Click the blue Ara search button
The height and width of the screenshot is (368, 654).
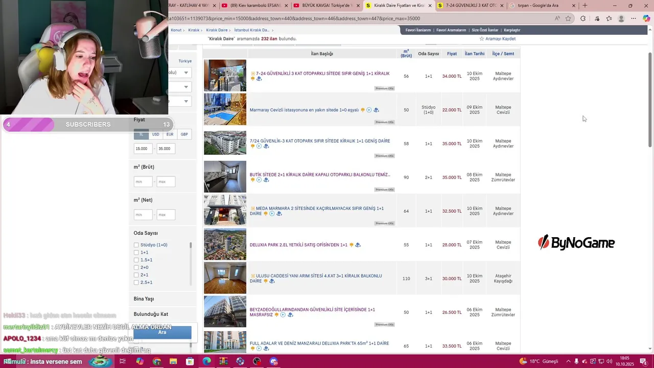(x=162, y=332)
